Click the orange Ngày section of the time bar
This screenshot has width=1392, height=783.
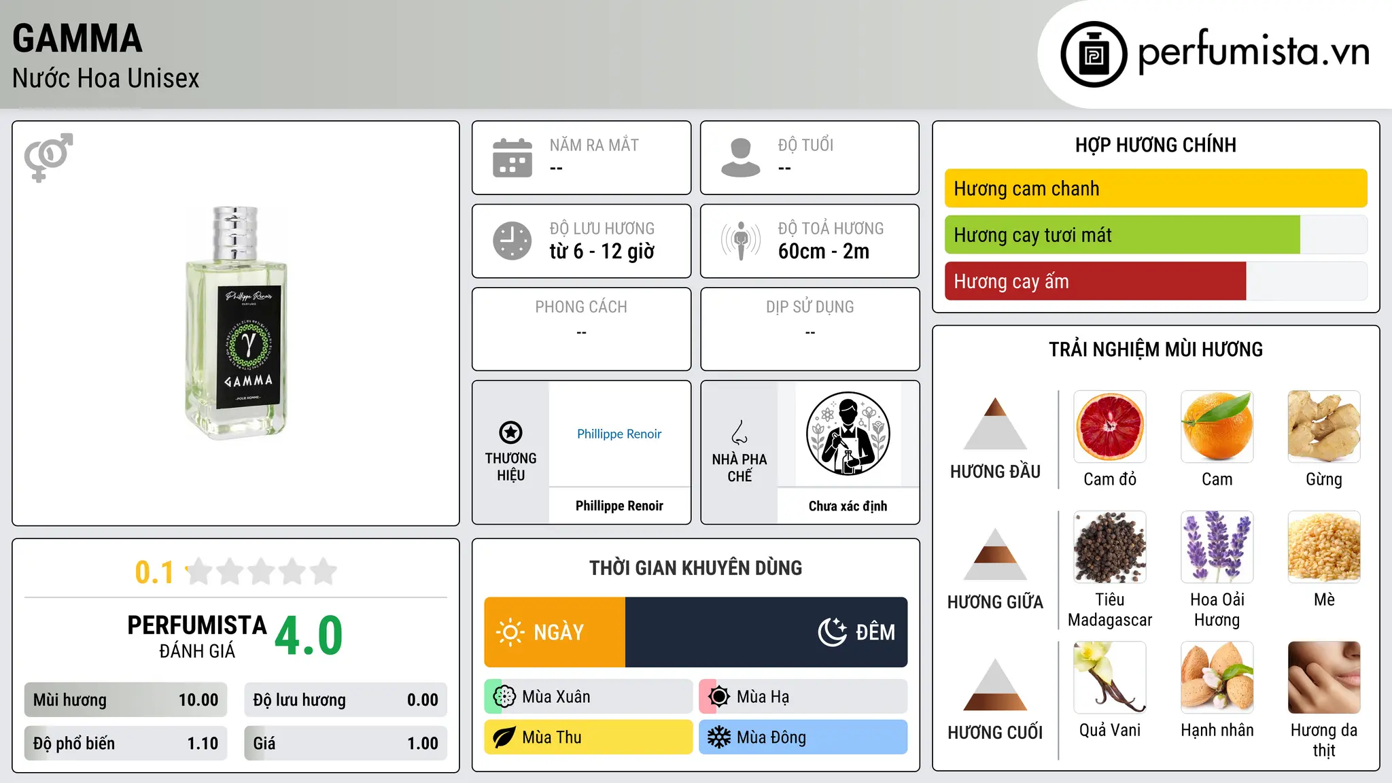tap(555, 632)
